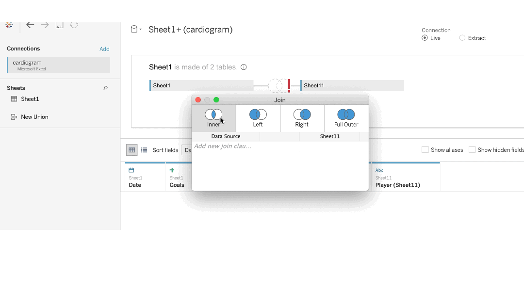Image resolution: width=524 pixels, height=295 pixels.
Task: Choose the Left join type
Action: (x=258, y=118)
